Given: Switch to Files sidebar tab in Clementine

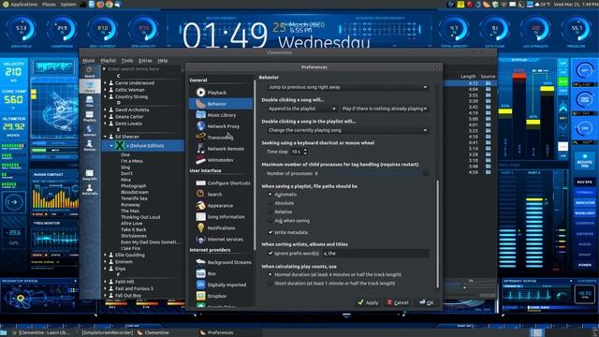Looking at the screenshot, I should 90,102.
